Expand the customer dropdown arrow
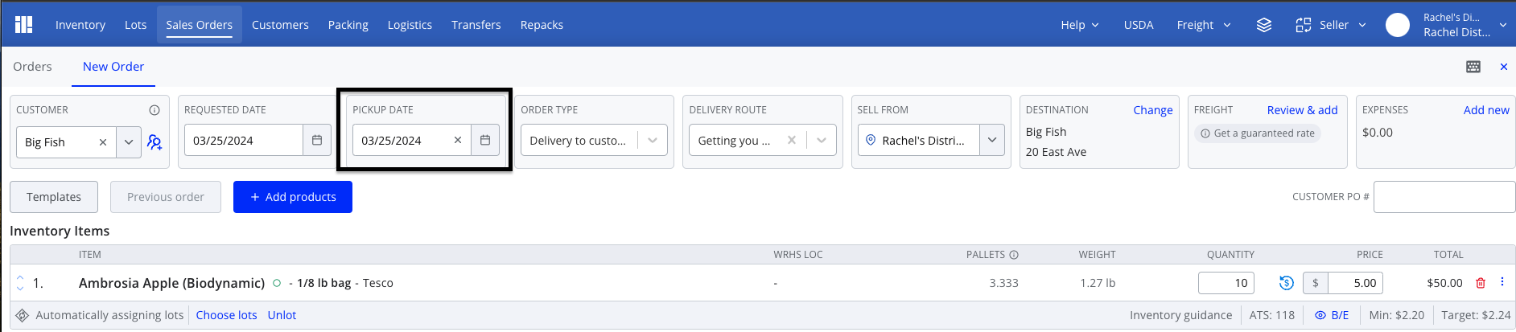This screenshot has height=332, width=1516. pyautogui.click(x=129, y=142)
